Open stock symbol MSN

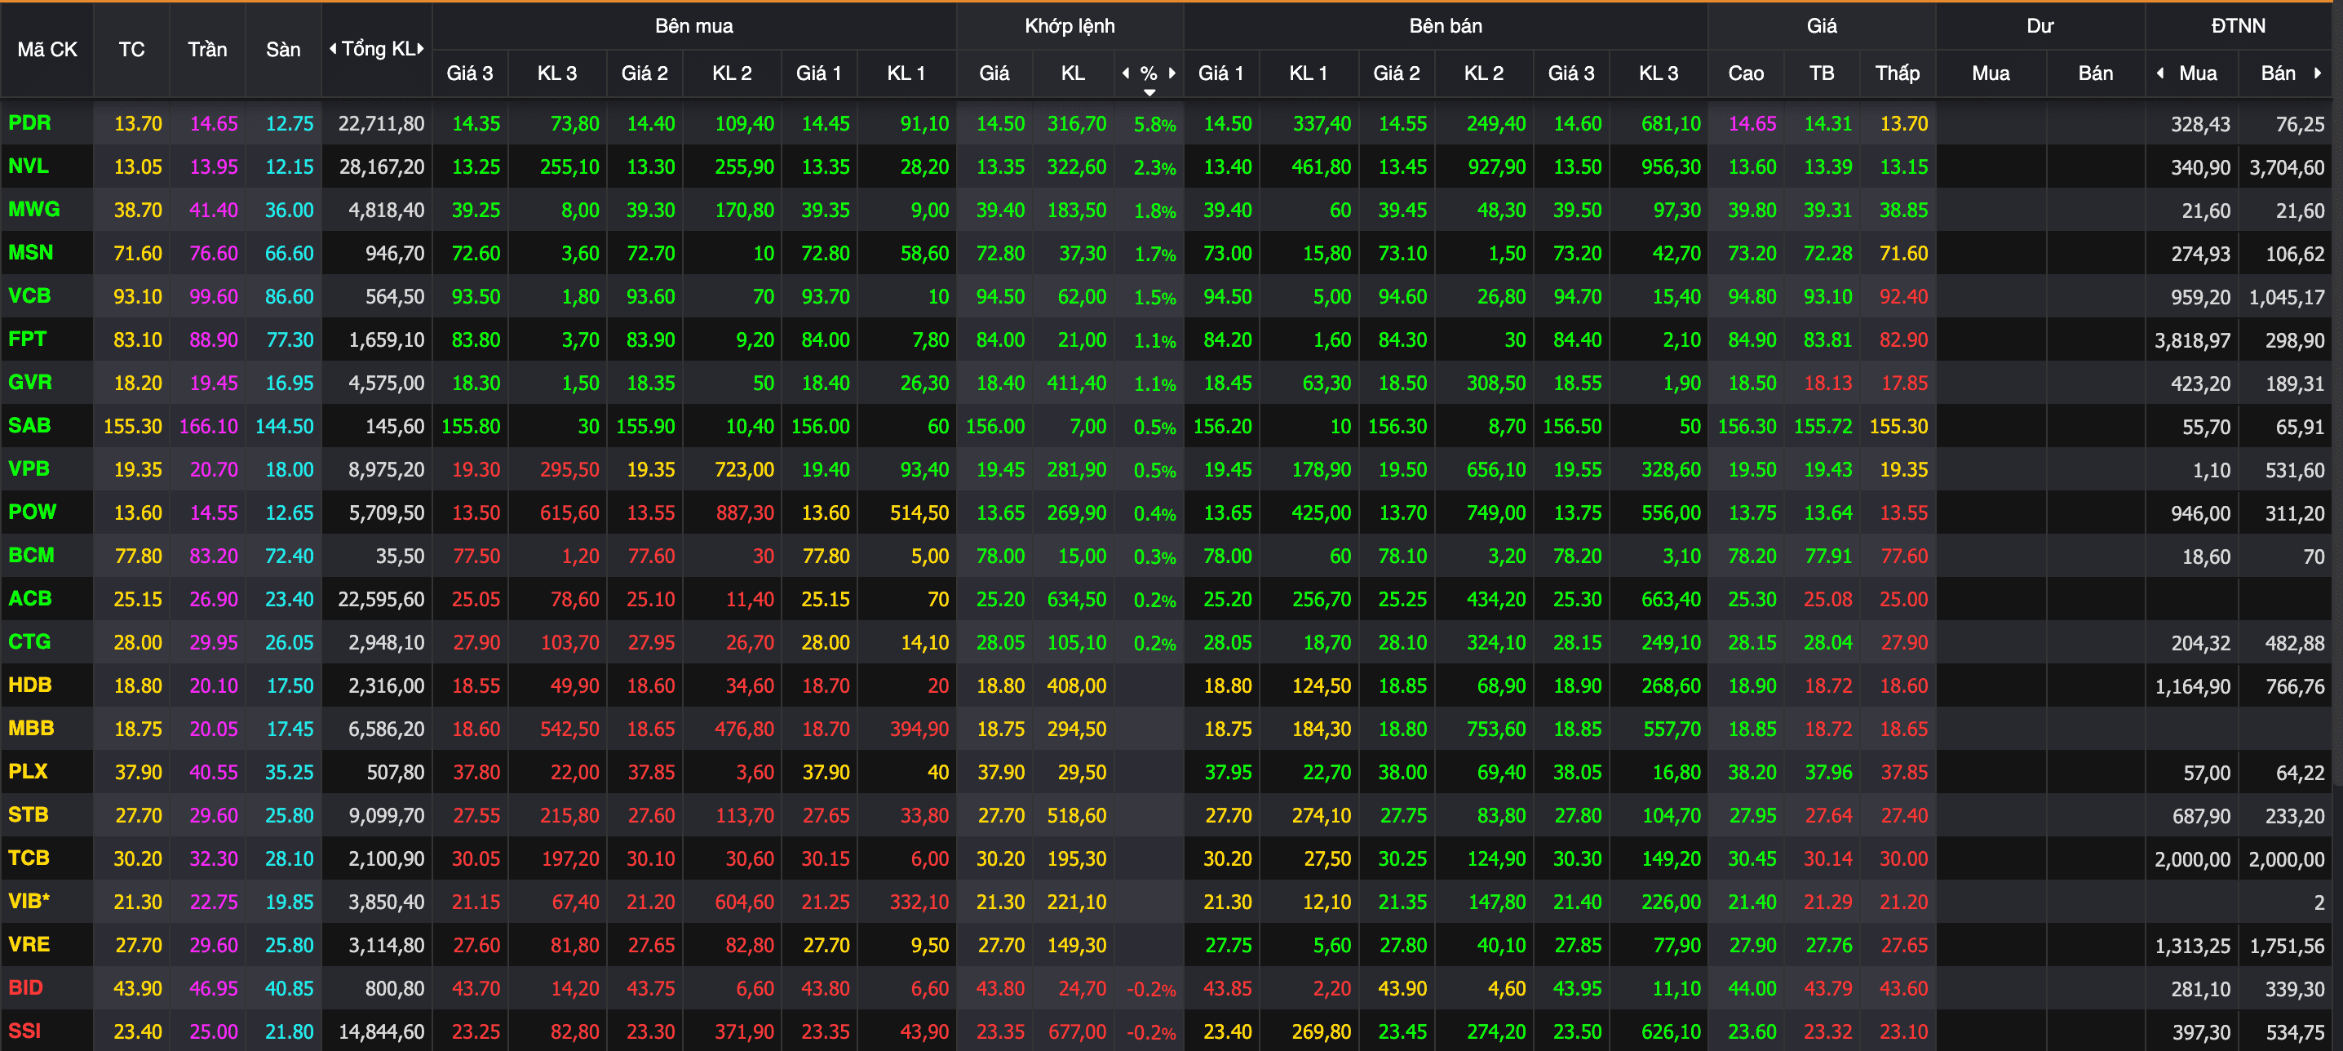pyautogui.click(x=31, y=252)
